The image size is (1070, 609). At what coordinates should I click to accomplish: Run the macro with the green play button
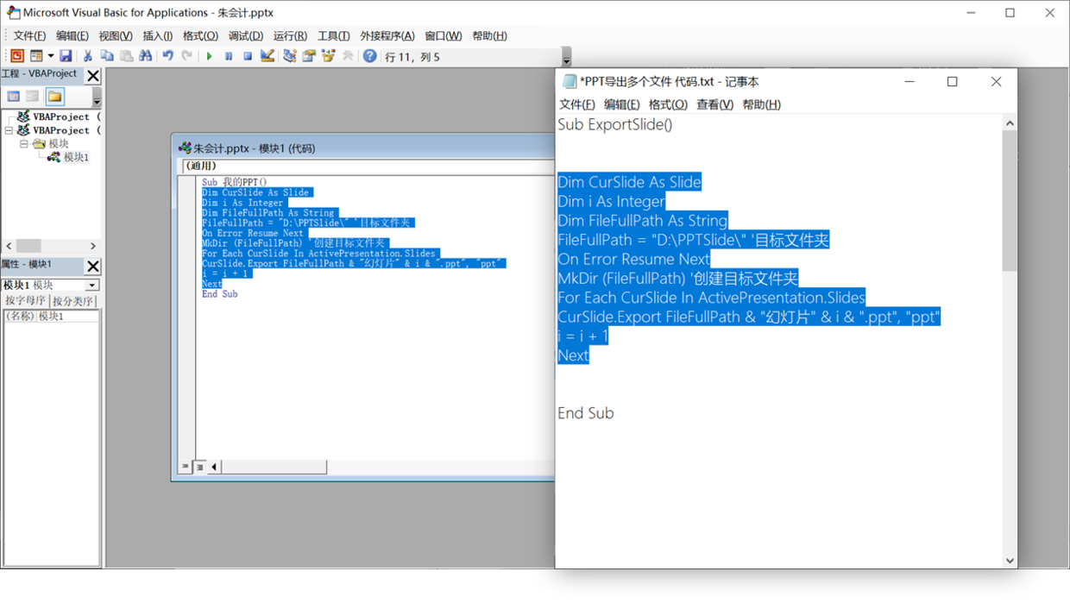pyautogui.click(x=209, y=56)
